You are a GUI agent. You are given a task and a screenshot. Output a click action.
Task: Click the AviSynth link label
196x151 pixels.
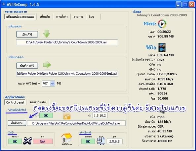tap(86, 133)
